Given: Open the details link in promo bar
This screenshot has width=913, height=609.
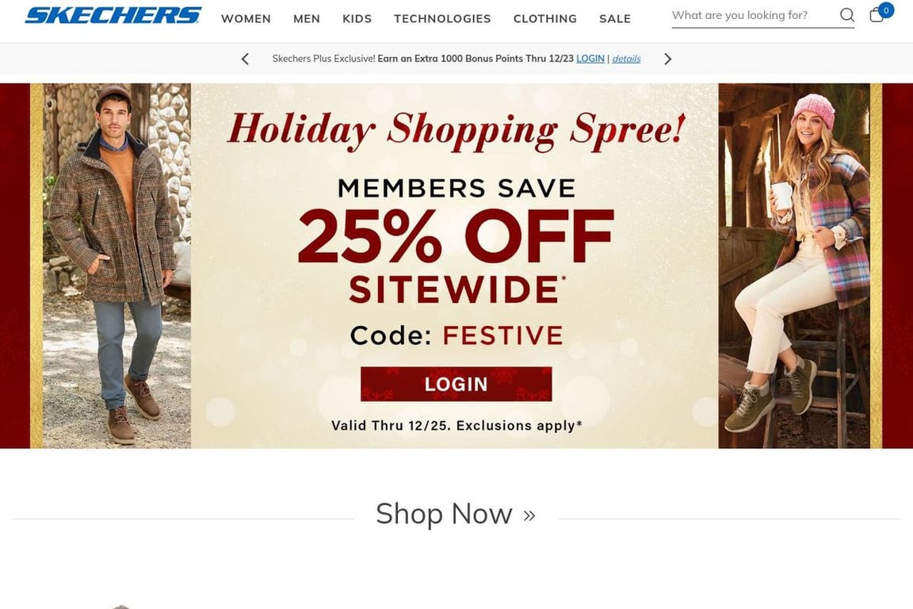Looking at the screenshot, I should click(626, 59).
